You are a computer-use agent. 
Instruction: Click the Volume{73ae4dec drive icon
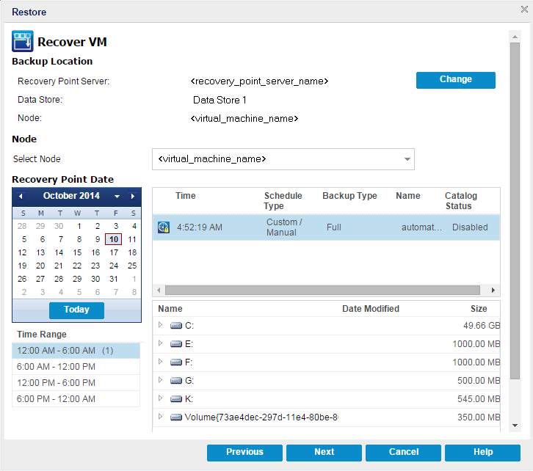click(x=175, y=417)
